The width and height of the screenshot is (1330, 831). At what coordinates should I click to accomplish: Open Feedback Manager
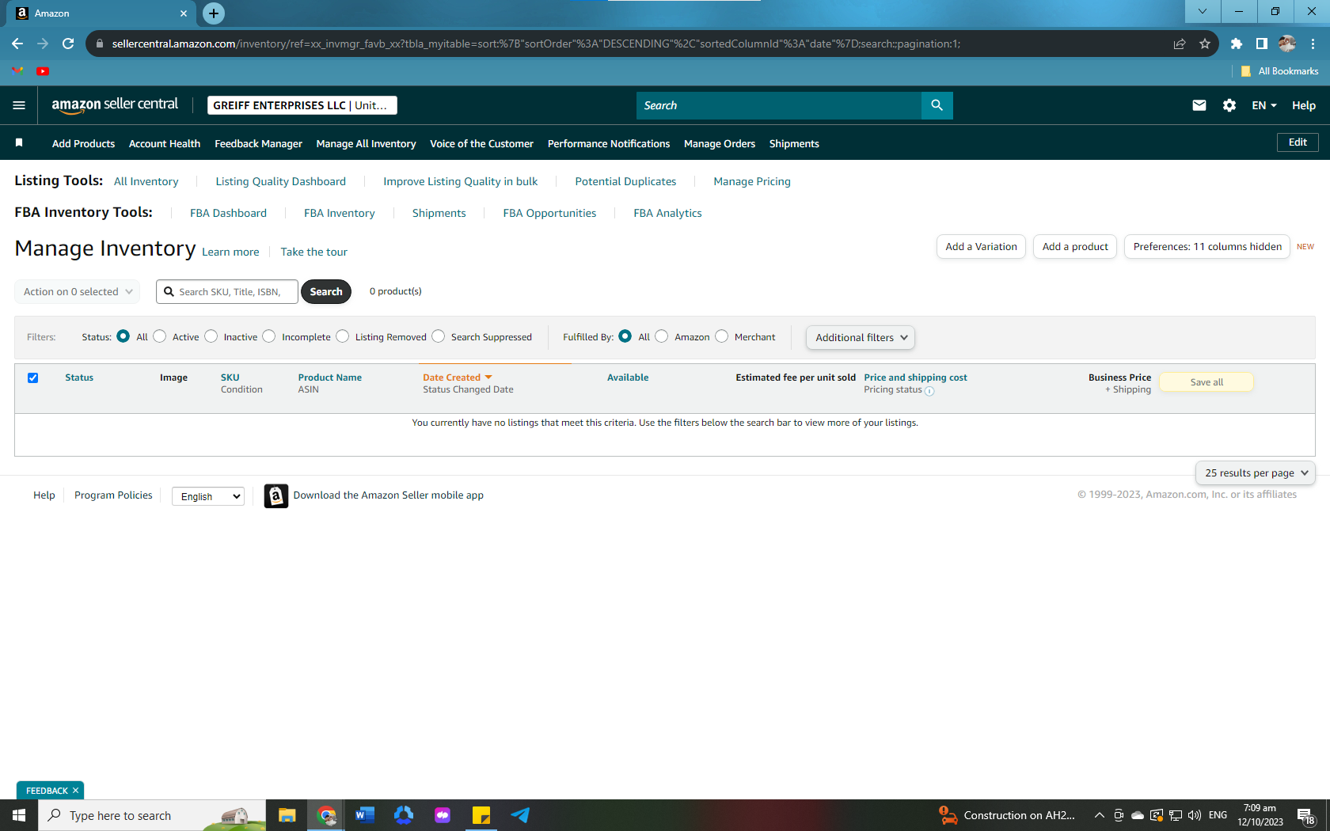(258, 143)
